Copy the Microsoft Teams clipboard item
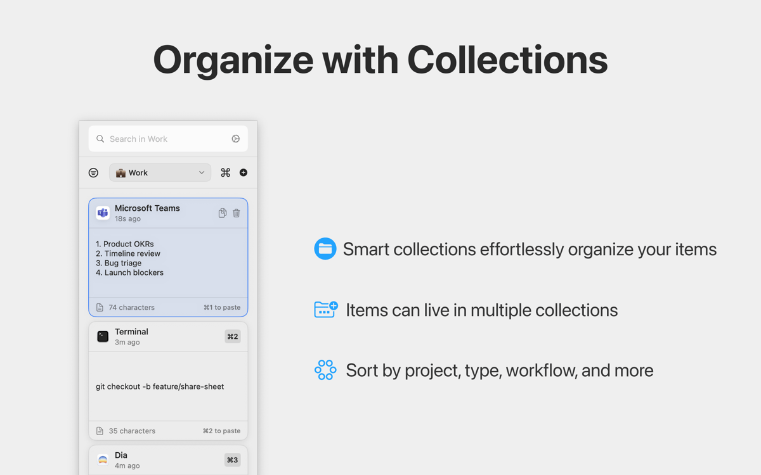761x475 pixels. pos(222,213)
